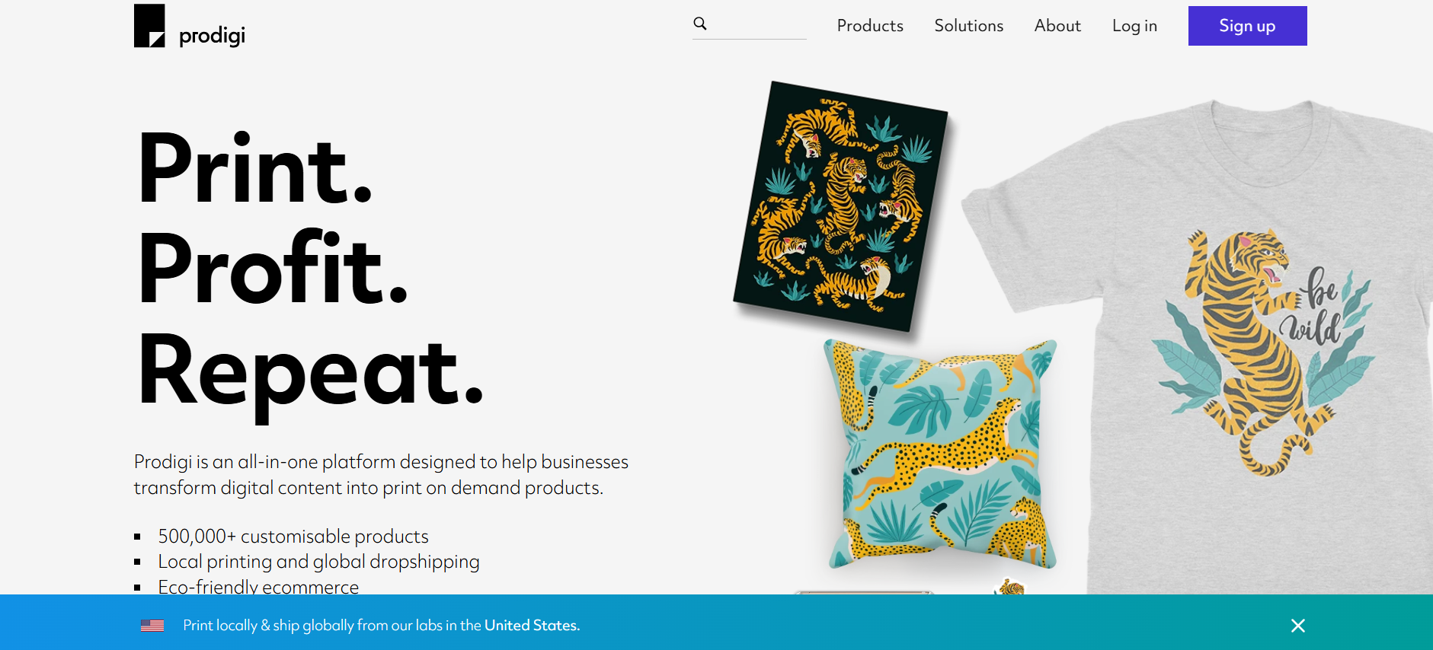
Task: Dismiss the United States banner with X
Action: (x=1298, y=626)
